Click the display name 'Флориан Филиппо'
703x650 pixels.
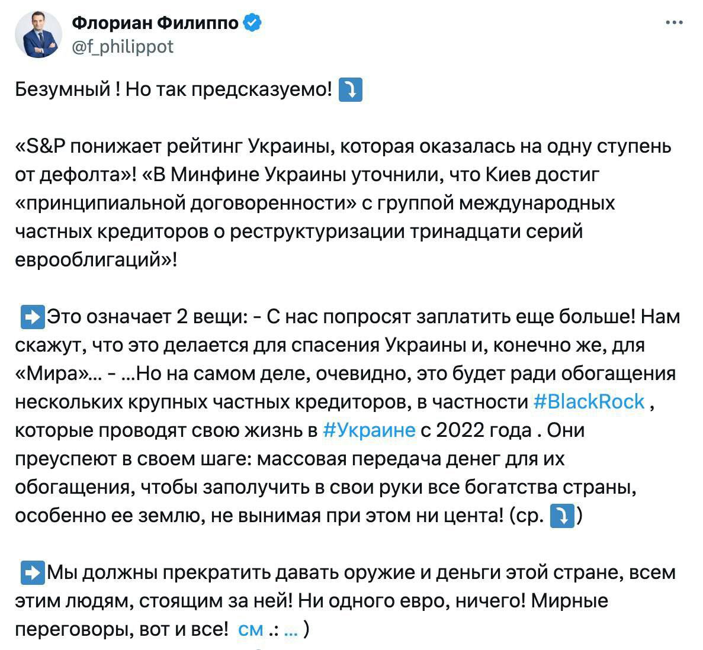155,23
